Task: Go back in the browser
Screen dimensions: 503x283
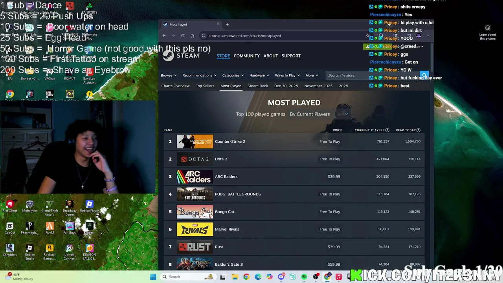Action: coord(164,35)
